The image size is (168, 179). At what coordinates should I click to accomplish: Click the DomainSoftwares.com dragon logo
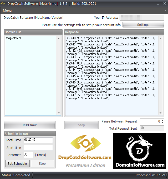pyautogui.click(x=139, y=151)
